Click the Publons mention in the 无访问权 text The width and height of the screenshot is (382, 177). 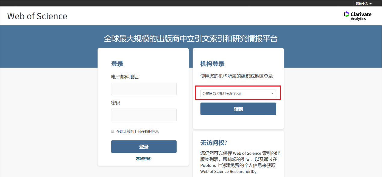(x=208, y=165)
